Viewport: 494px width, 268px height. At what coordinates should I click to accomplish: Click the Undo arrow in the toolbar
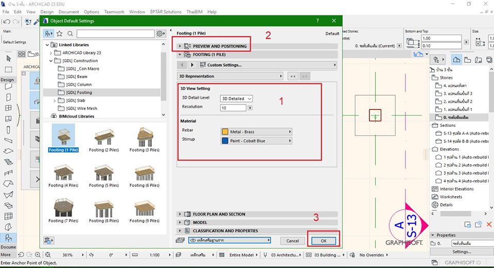pyautogui.click(x=6, y=22)
